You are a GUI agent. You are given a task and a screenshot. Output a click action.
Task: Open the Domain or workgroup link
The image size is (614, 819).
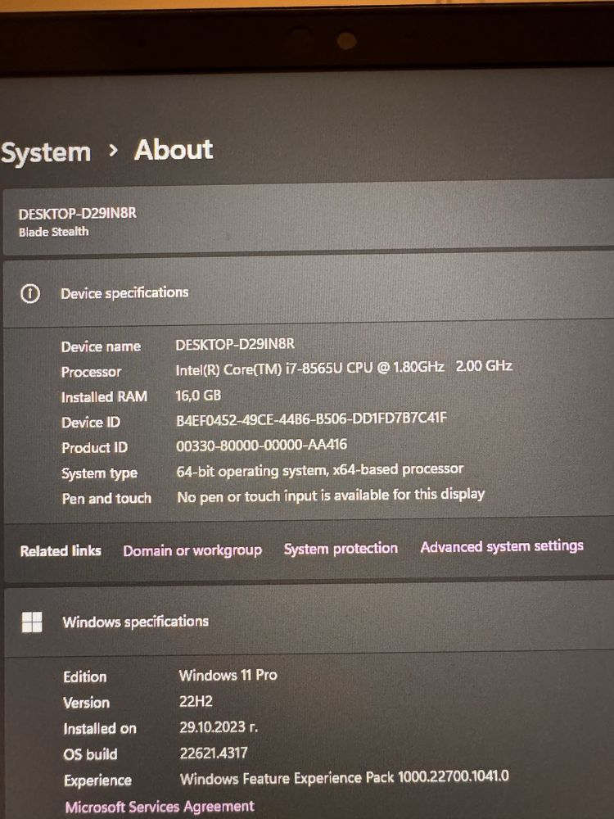pos(192,550)
